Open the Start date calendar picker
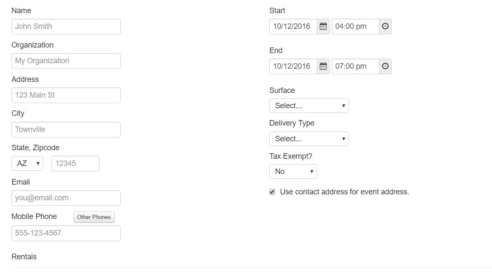The image size is (492, 275). [x=323, y=26]
